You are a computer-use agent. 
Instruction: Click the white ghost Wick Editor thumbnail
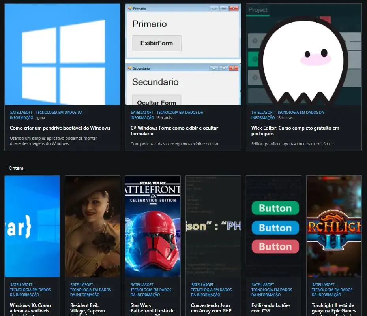coord(304,54)
